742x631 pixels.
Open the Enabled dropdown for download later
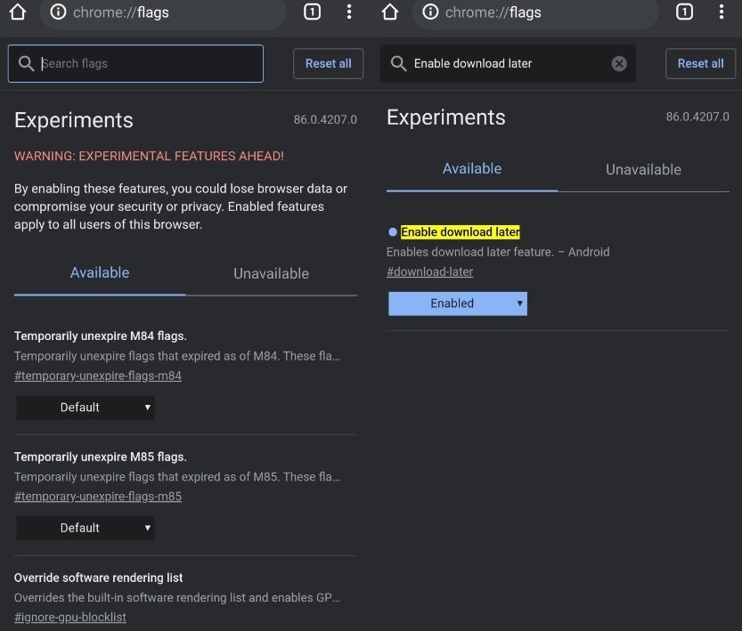click(x=458, y=303)
